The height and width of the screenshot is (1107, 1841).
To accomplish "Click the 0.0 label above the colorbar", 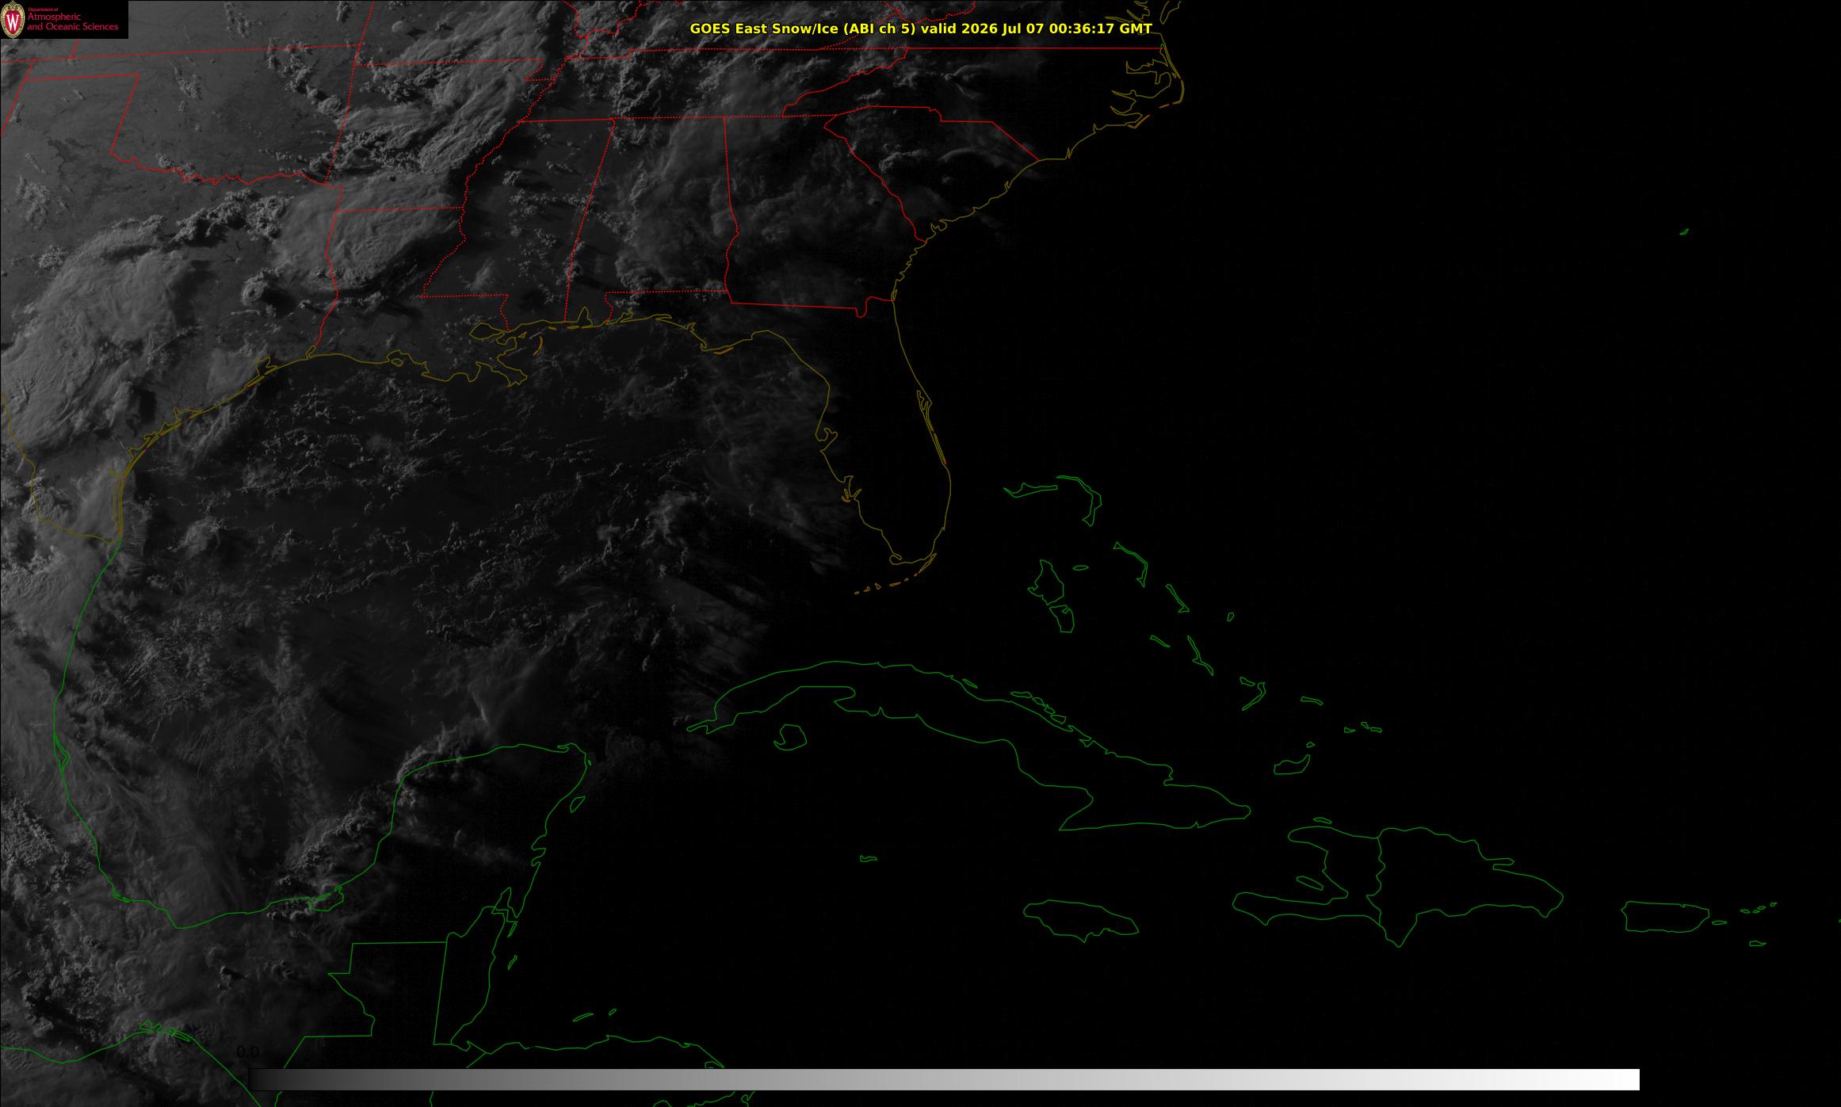I will coord(248,1052).
